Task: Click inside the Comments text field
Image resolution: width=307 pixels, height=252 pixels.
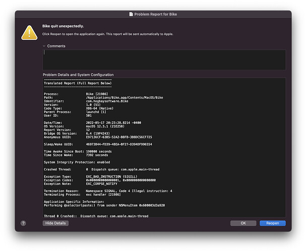Action: point(164,60)
